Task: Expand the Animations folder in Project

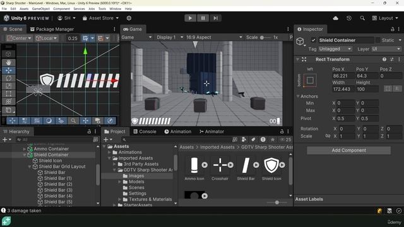Action: (109, 152)
